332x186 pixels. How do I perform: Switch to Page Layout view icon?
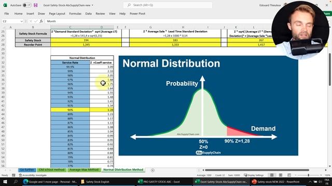(281, 175)
